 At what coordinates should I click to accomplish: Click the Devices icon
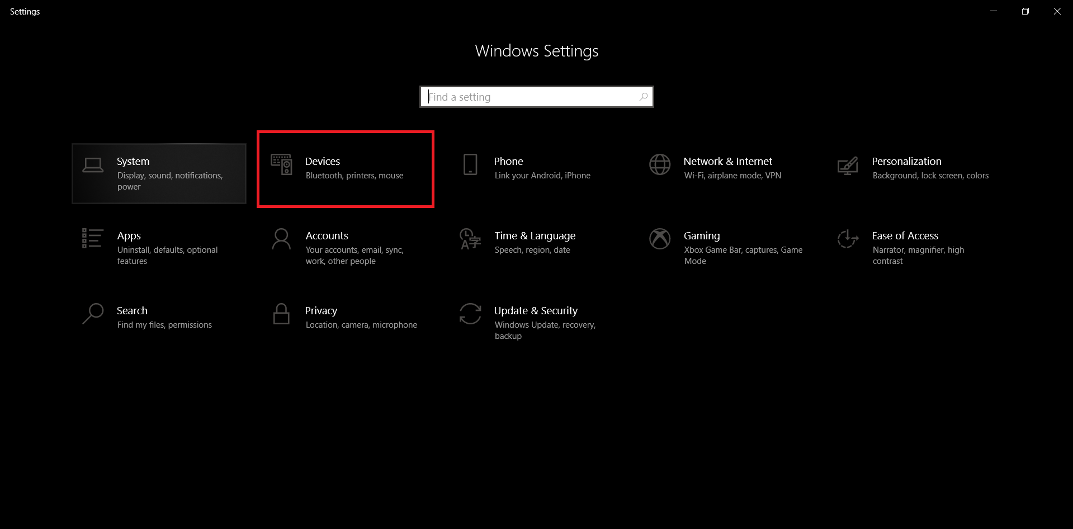pyautogui.click(x=282, y=166)
